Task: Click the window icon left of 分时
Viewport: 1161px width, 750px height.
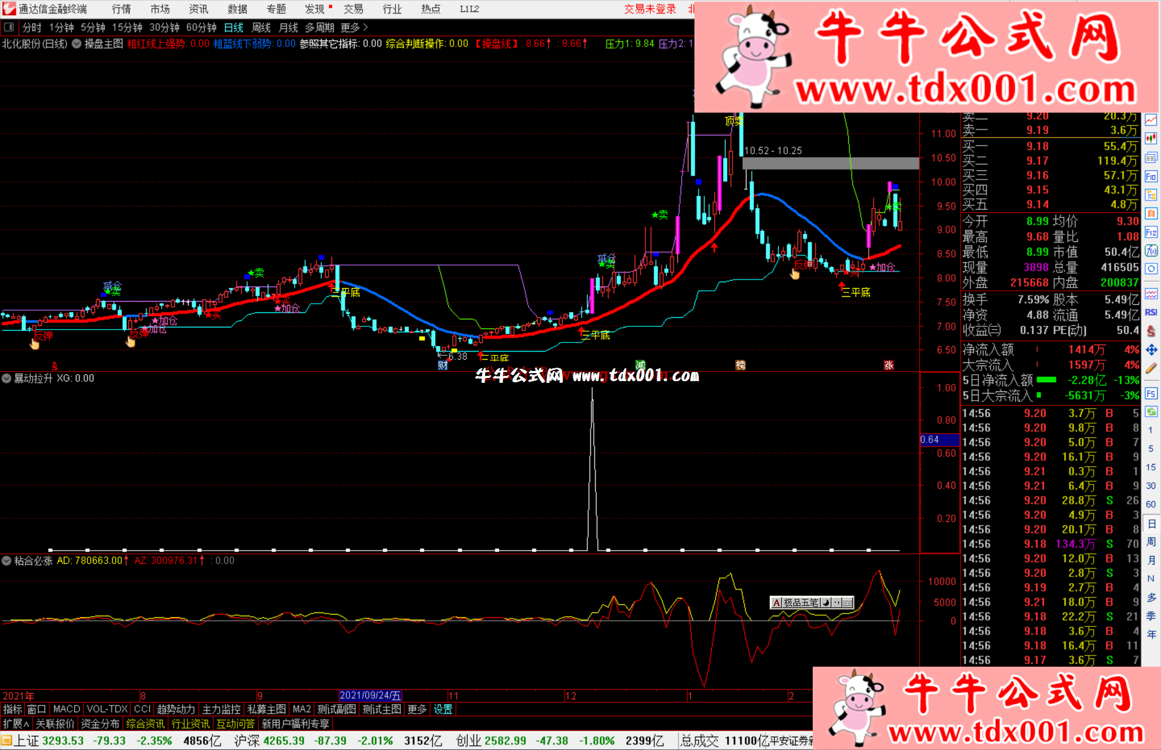Action: pos(8,27)
